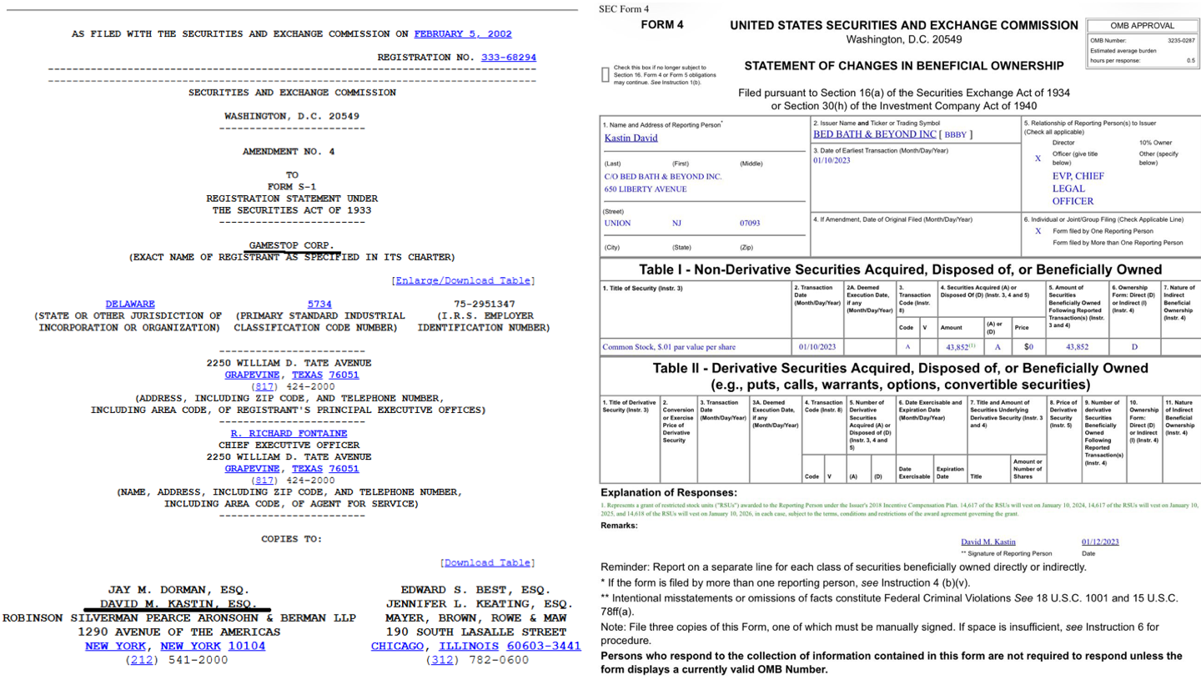The width and height of the screenshot is (1201, 685).
Task: Open Kastin David reporting person link
Action: tap(631, 139)
